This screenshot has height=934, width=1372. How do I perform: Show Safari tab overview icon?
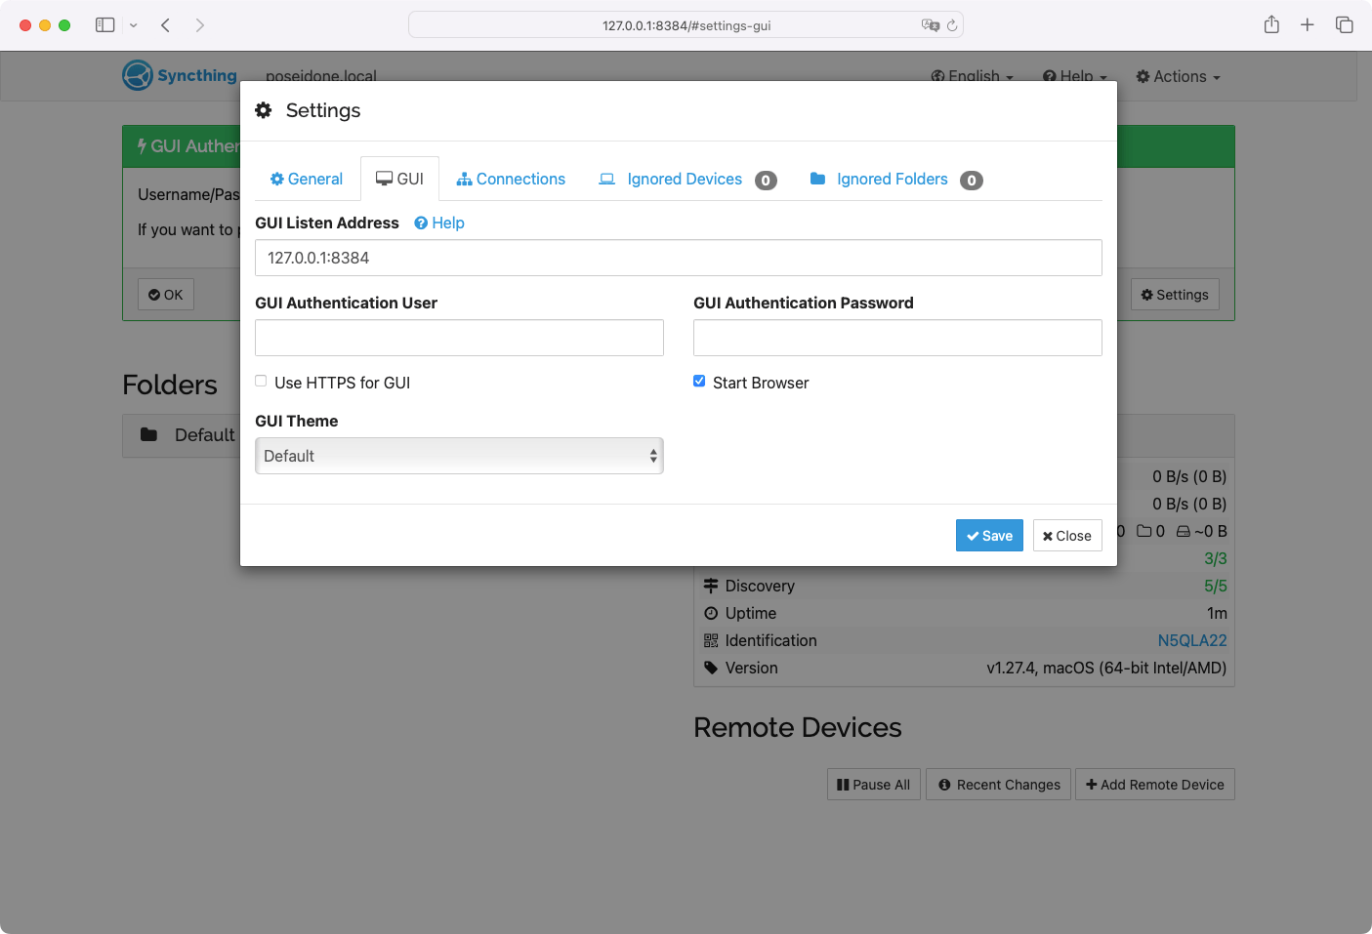(1345, 25)
